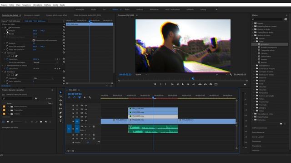This screenshot has height=163, width=291.
Task: Open playback resolution 1/4 dropdown
Action: tap(221, 74)
